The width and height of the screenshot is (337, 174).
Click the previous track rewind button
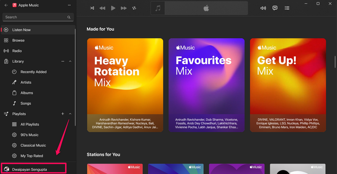pyautogui.click(x=102, y=8)
